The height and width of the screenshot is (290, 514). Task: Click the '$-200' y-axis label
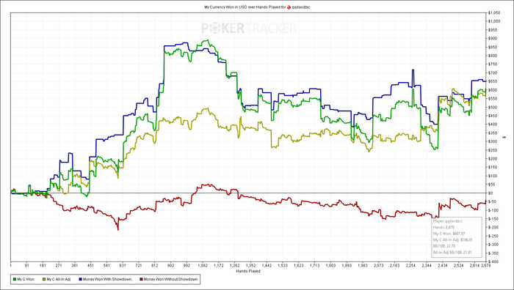493,227
